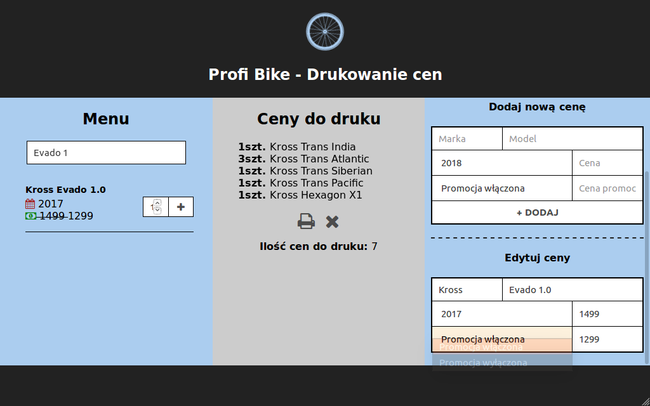The height and width of the screenshot is (406, 650).
Task: Click Kross Trans India in the print list
Action: click(312, 147)
